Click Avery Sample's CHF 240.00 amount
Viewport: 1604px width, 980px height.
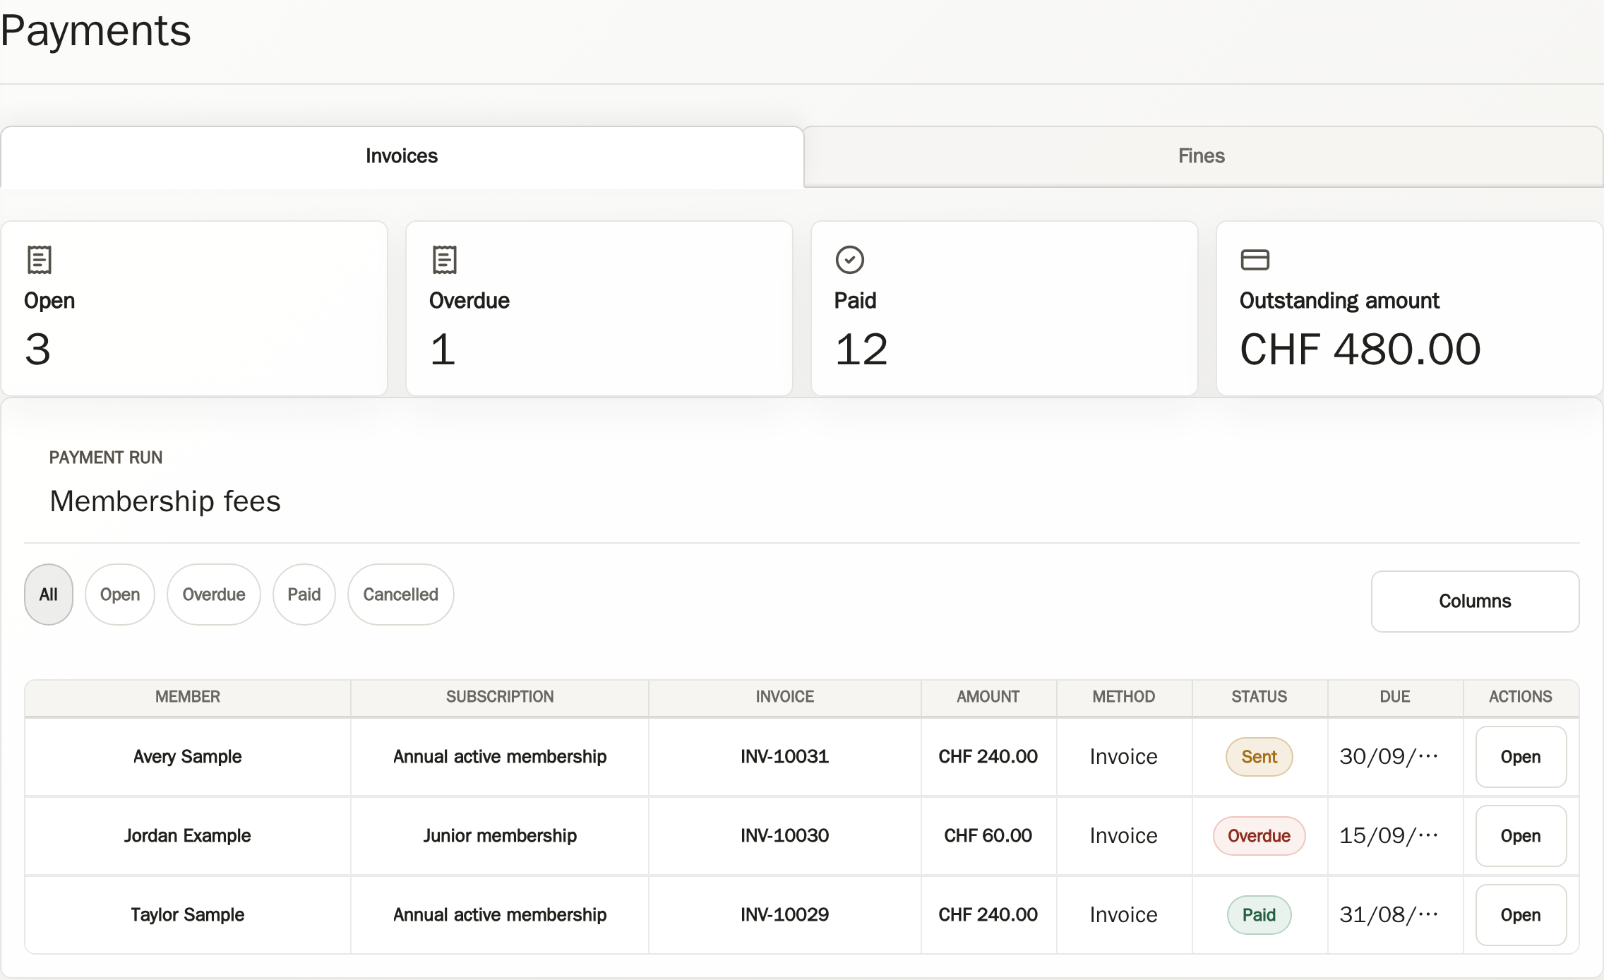point(988,757)
